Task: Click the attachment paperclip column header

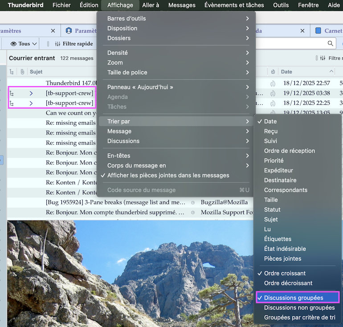Action: pyautogui.click(x=22, y=72)
